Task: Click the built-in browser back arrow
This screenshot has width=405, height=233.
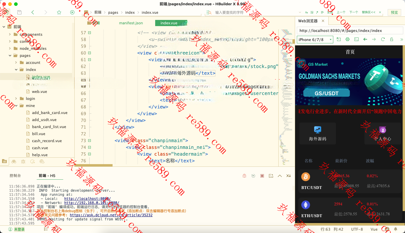Action: point(365,39)
